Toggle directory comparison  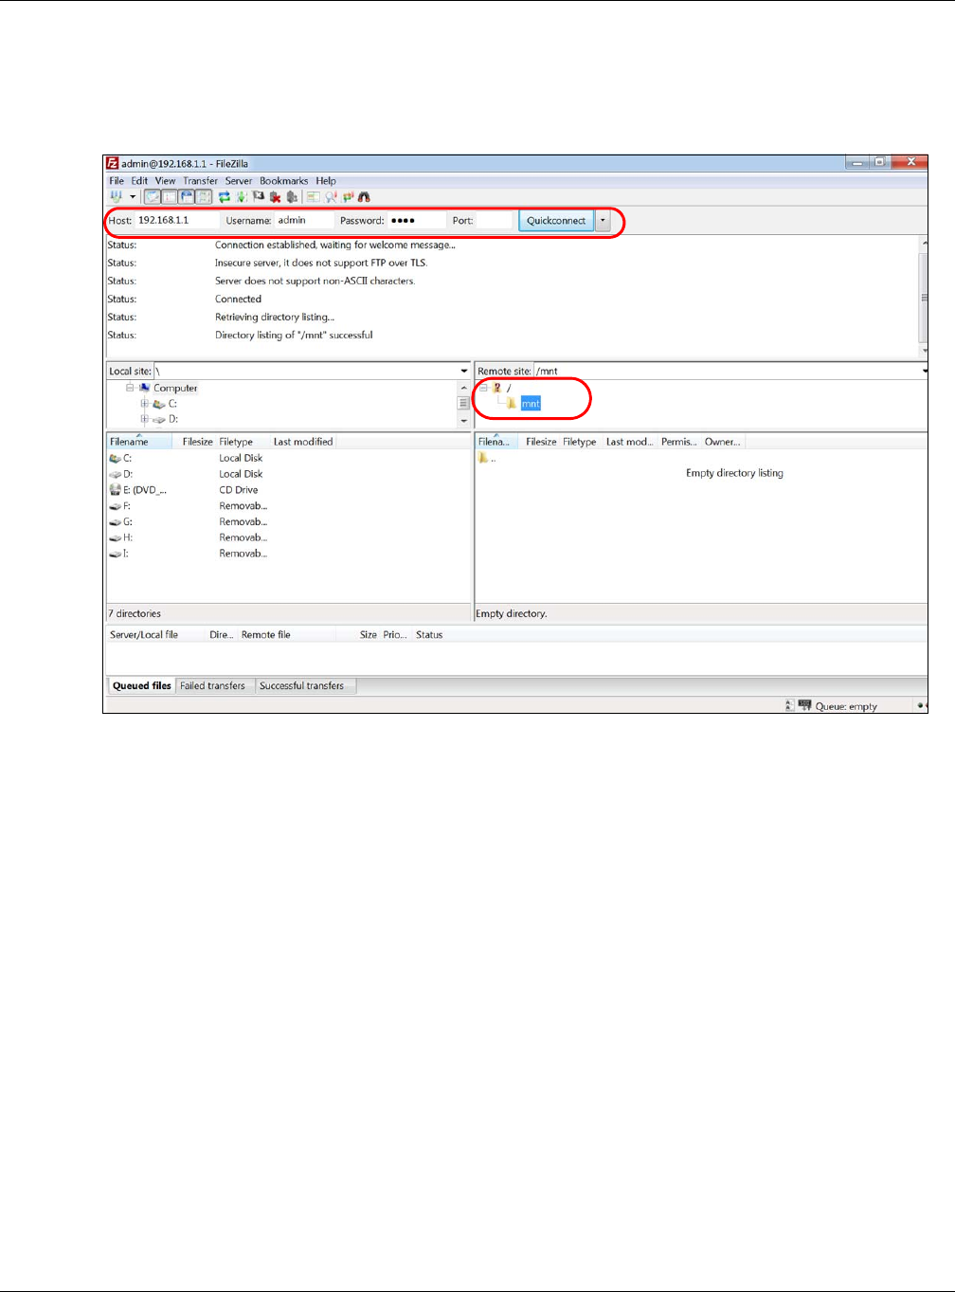tap(331, 197)
